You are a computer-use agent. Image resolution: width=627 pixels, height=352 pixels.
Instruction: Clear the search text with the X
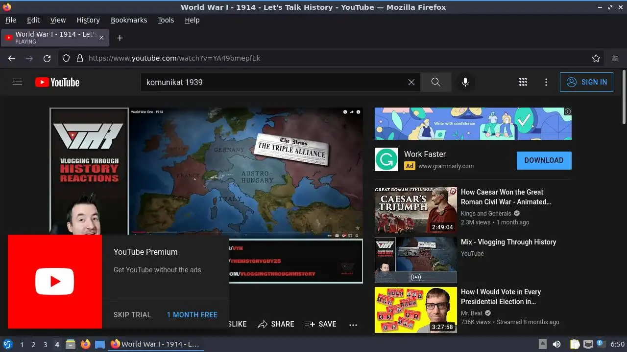(411, 82)
